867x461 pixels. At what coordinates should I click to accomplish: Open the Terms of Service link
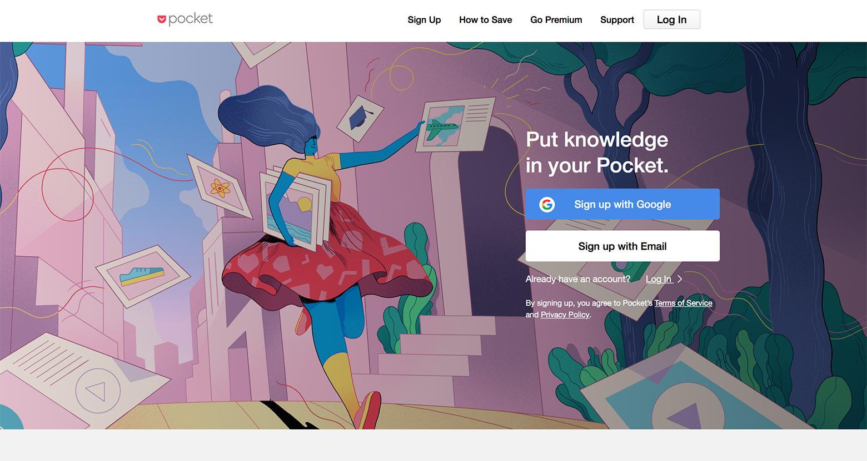coord(683,303)
